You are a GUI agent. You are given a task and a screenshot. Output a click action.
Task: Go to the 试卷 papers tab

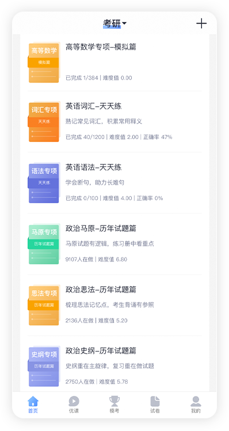coord(155,404)
